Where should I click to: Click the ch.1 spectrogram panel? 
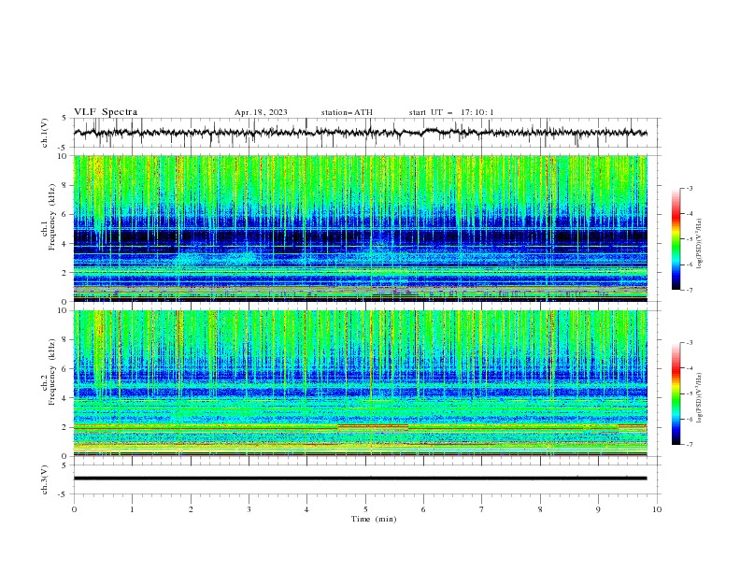tap(360, 228)
